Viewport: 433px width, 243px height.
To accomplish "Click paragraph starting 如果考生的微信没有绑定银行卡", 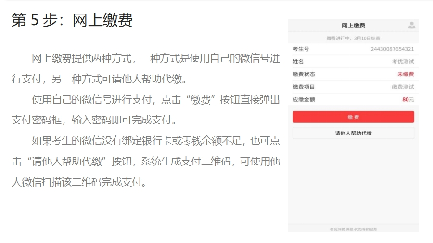I will click(x=145, y=162).
